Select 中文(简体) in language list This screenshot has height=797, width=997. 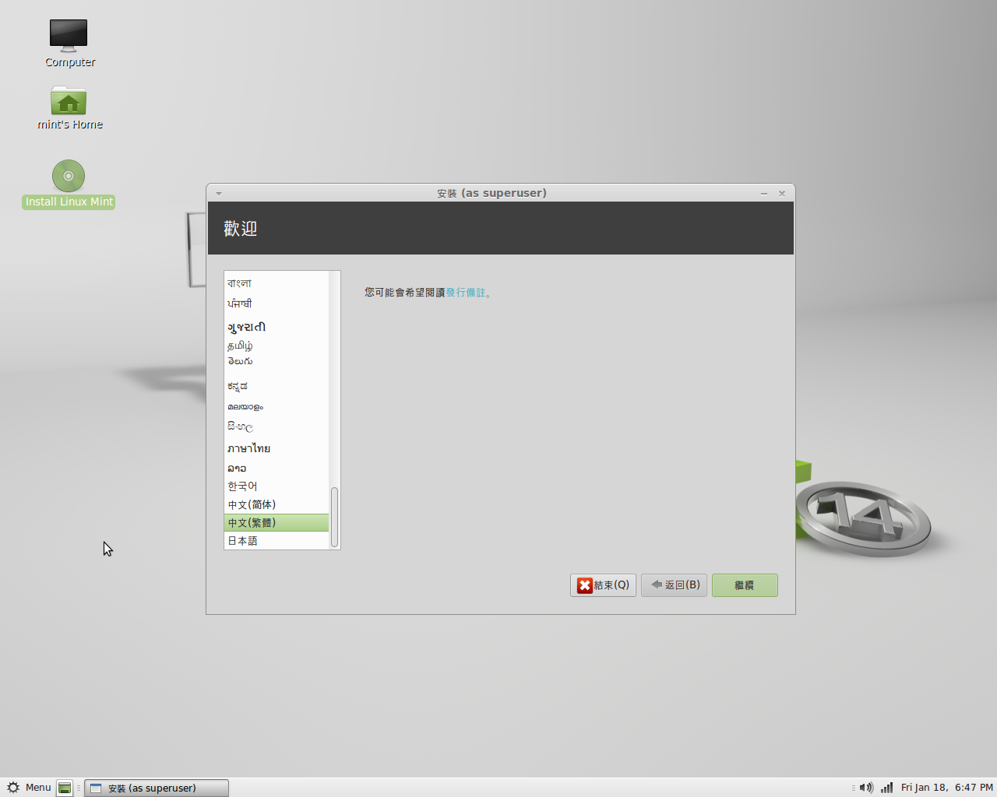point(277,505)
